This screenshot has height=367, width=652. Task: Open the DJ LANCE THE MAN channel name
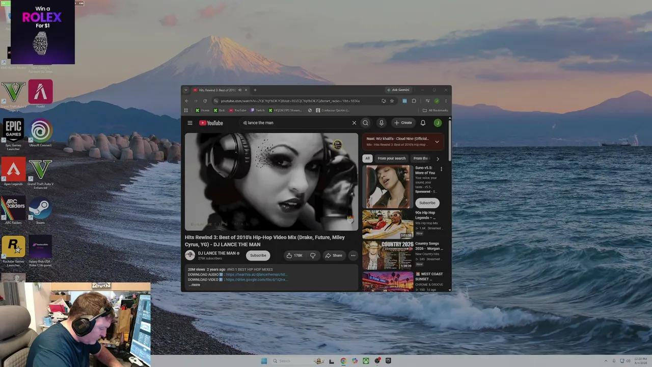tap(216, 253)
